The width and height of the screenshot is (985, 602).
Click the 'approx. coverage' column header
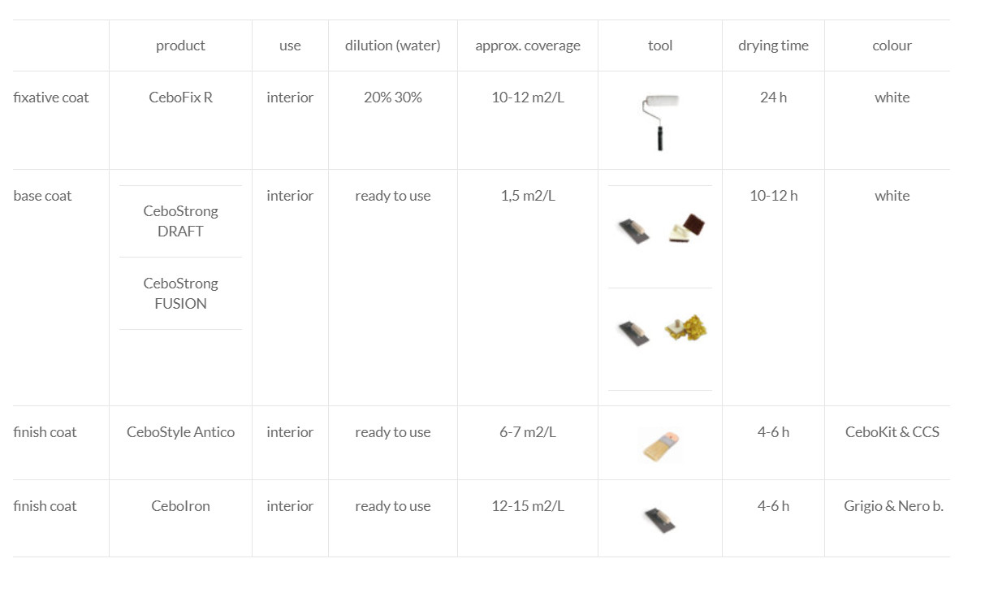pos(528,45)
